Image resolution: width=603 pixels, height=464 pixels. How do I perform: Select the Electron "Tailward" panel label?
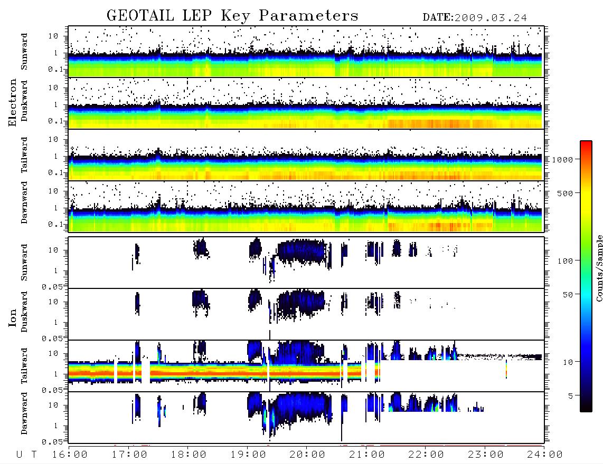(x=24, y=155)
